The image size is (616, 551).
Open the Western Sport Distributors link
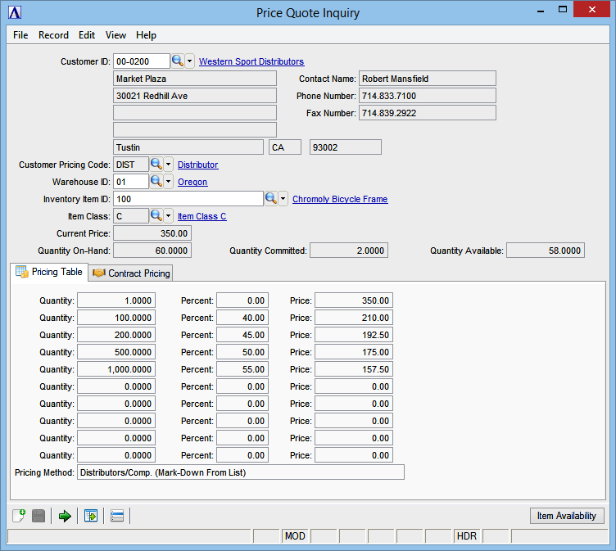point(251,61)
